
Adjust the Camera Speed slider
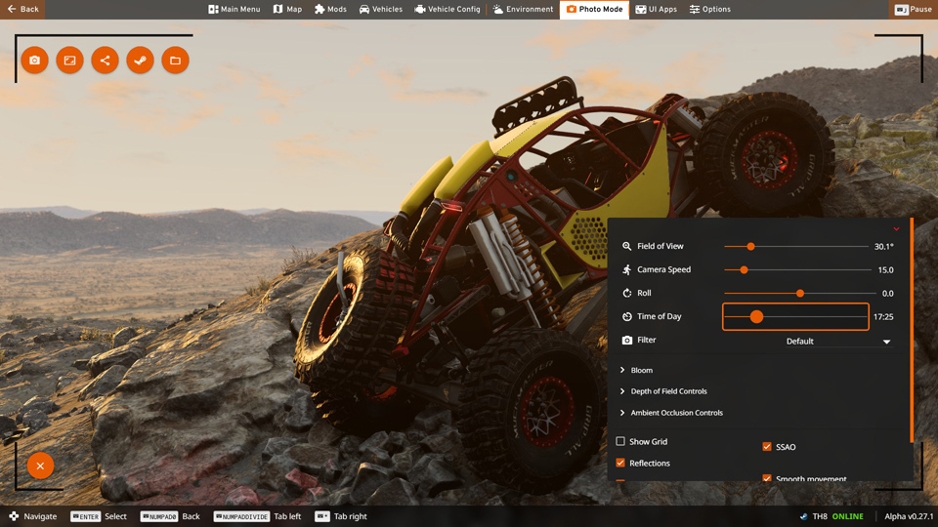pyautogui.click(x=797, y=270)
